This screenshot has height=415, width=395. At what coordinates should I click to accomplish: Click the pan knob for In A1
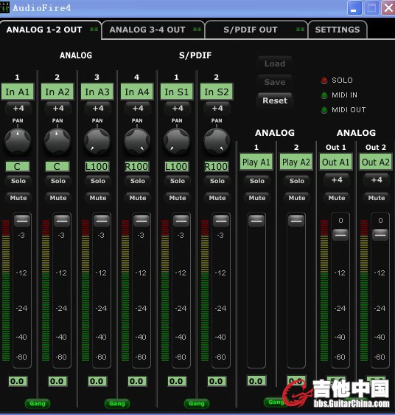pyautogui.click(x=18, y=141)
